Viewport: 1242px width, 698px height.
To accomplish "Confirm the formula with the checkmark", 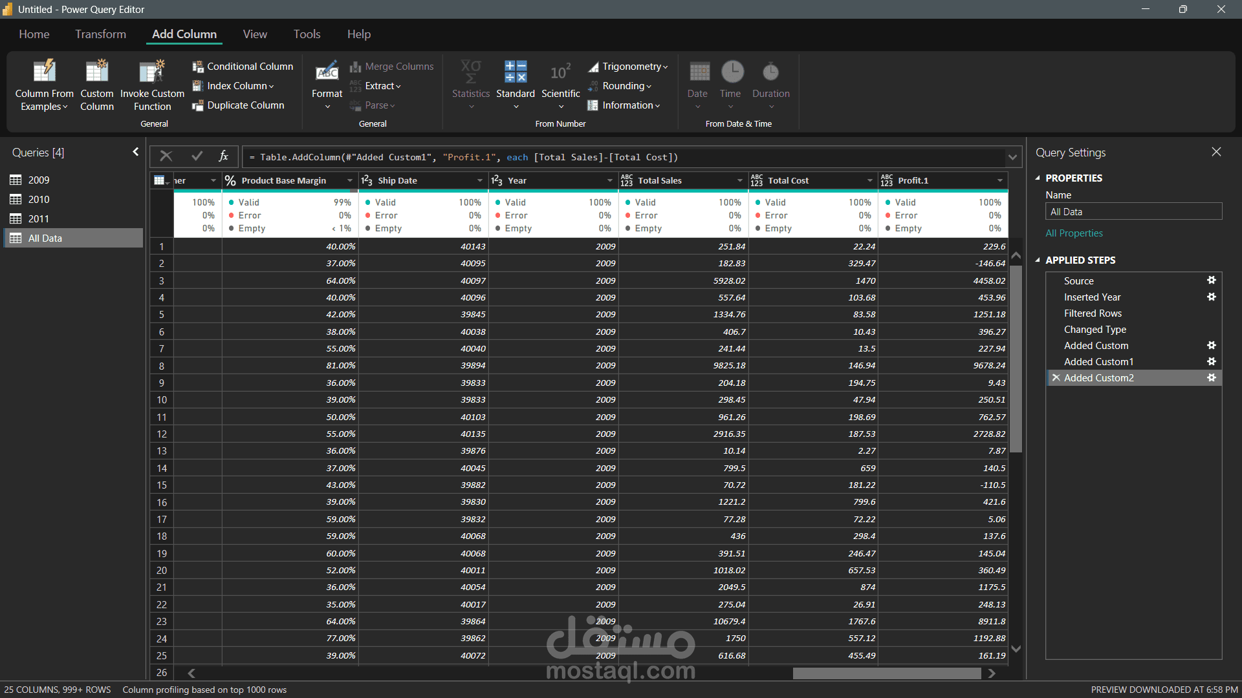I will pos(197,156).
